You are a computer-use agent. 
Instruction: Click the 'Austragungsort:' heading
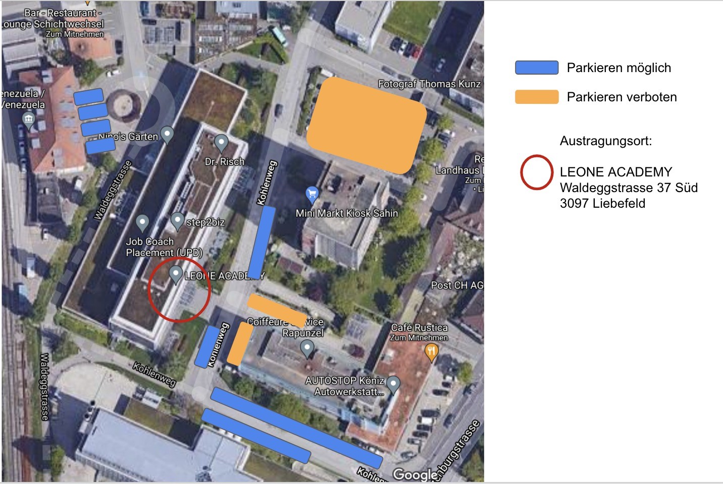[606, 141]
